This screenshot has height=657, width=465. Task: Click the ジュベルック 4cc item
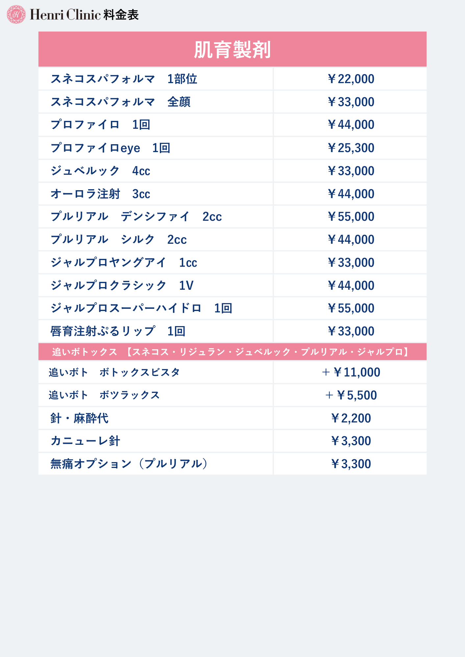pyautogui.click(x=100, y=171)
